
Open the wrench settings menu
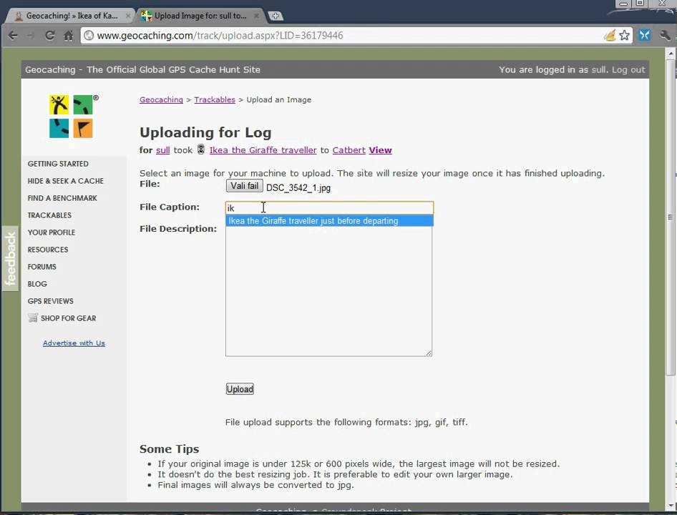[x=665, y=35]
